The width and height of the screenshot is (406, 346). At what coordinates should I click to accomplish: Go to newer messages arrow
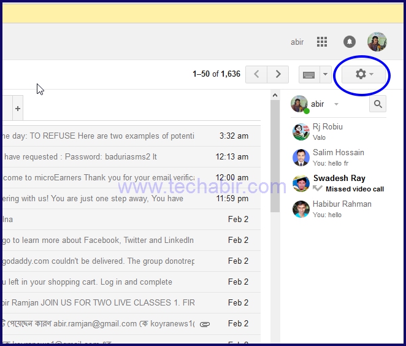pos(256,74)
